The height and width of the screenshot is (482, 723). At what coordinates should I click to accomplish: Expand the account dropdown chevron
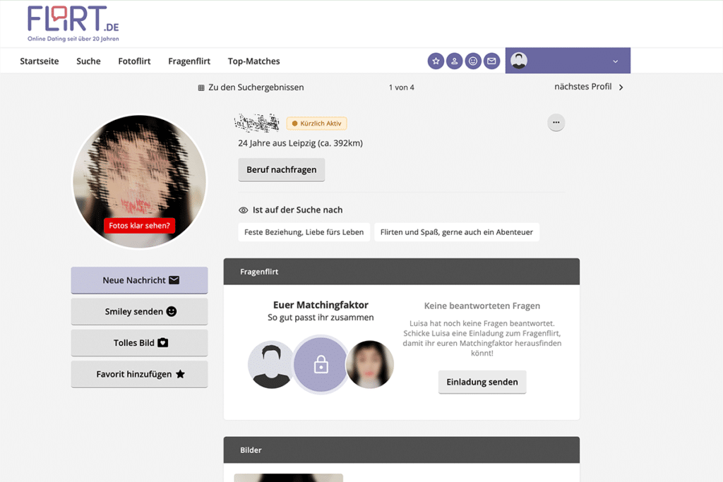click(615, 61)
